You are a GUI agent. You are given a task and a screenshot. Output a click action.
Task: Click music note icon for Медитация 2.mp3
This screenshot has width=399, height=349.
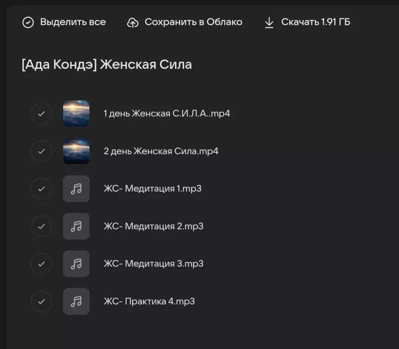(x=76, y=226)
